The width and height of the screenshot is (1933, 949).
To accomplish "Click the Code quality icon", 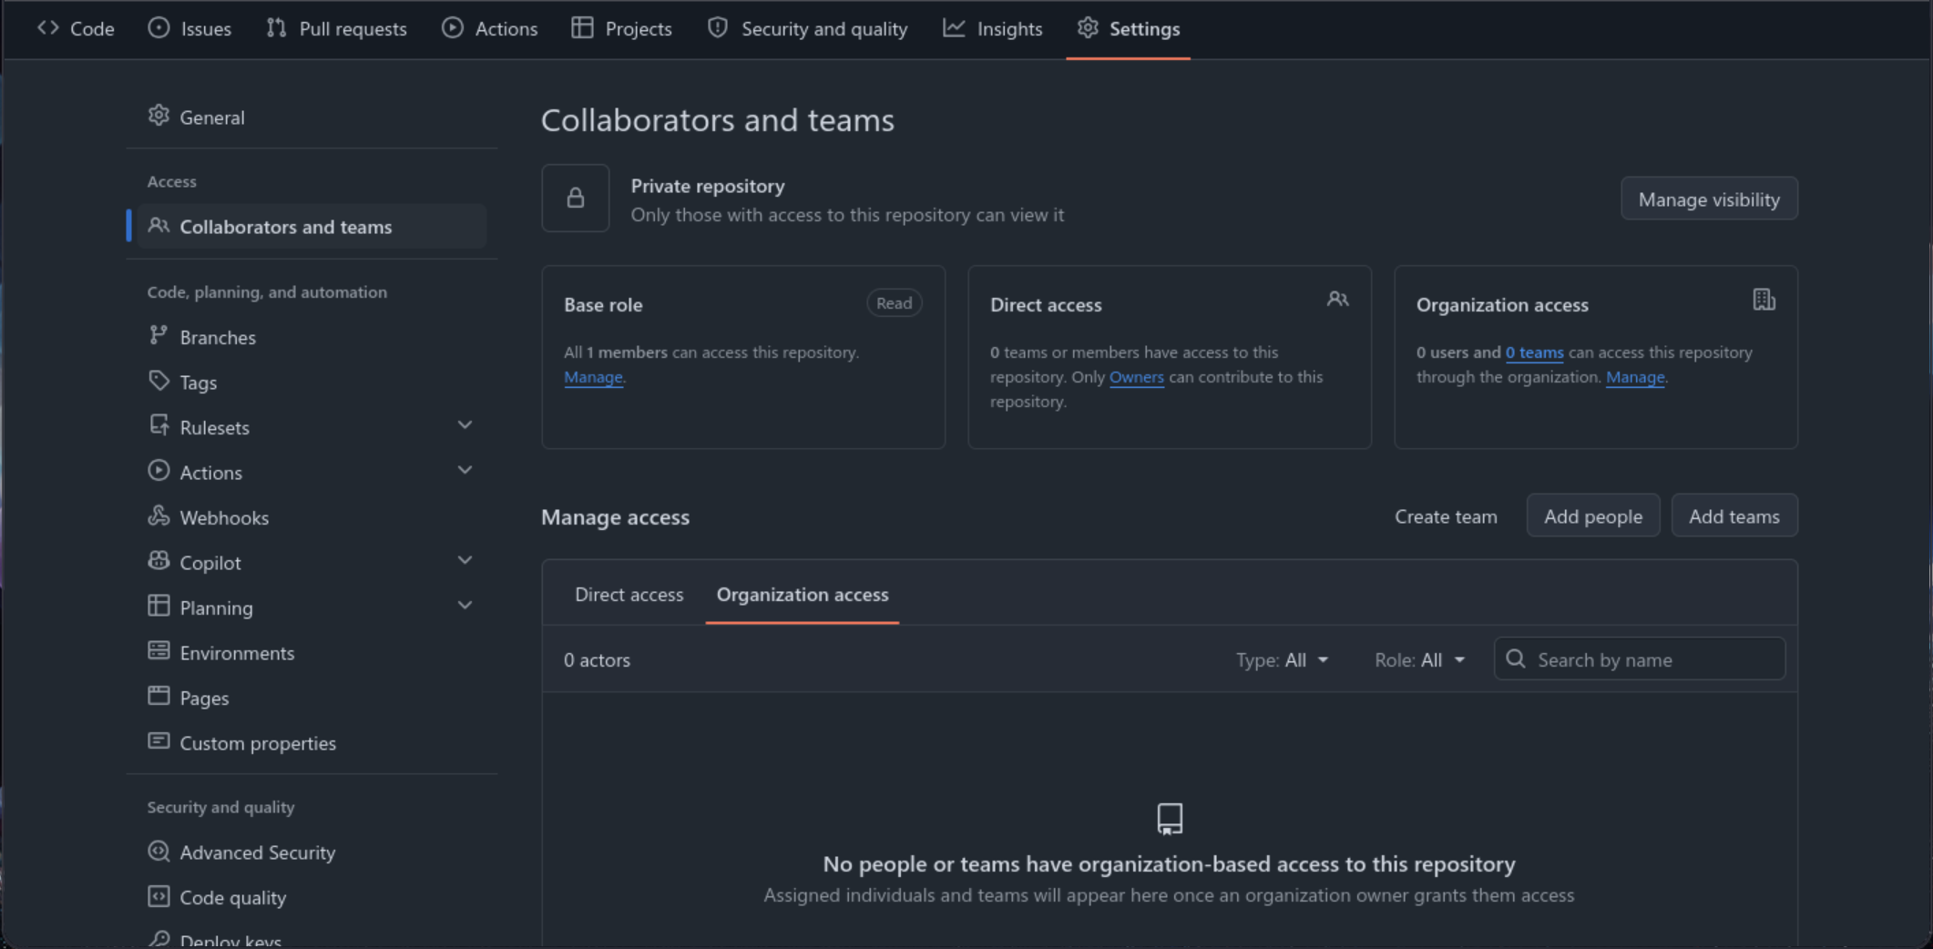I will [159, 896].
